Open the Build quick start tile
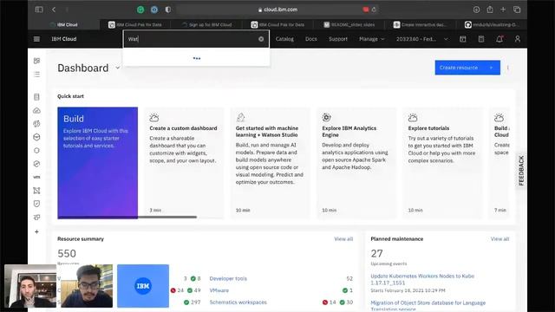This screenshot has width=555, height=312. (98, 163)
